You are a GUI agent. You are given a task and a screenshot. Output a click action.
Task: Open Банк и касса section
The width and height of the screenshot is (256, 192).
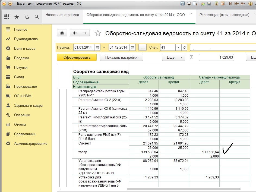(24, 49)
